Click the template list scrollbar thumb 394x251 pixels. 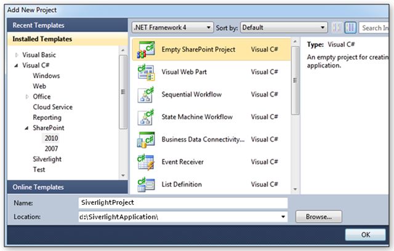click(295, 81)
